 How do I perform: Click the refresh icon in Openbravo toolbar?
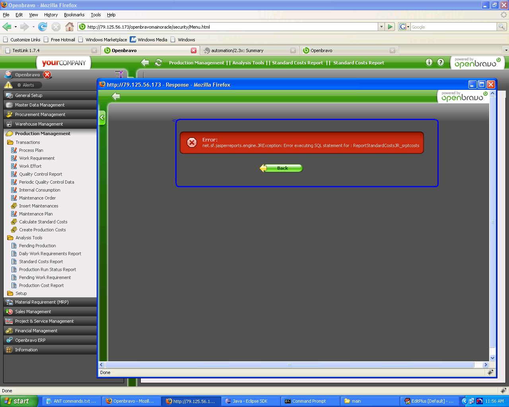coord(158,63)
